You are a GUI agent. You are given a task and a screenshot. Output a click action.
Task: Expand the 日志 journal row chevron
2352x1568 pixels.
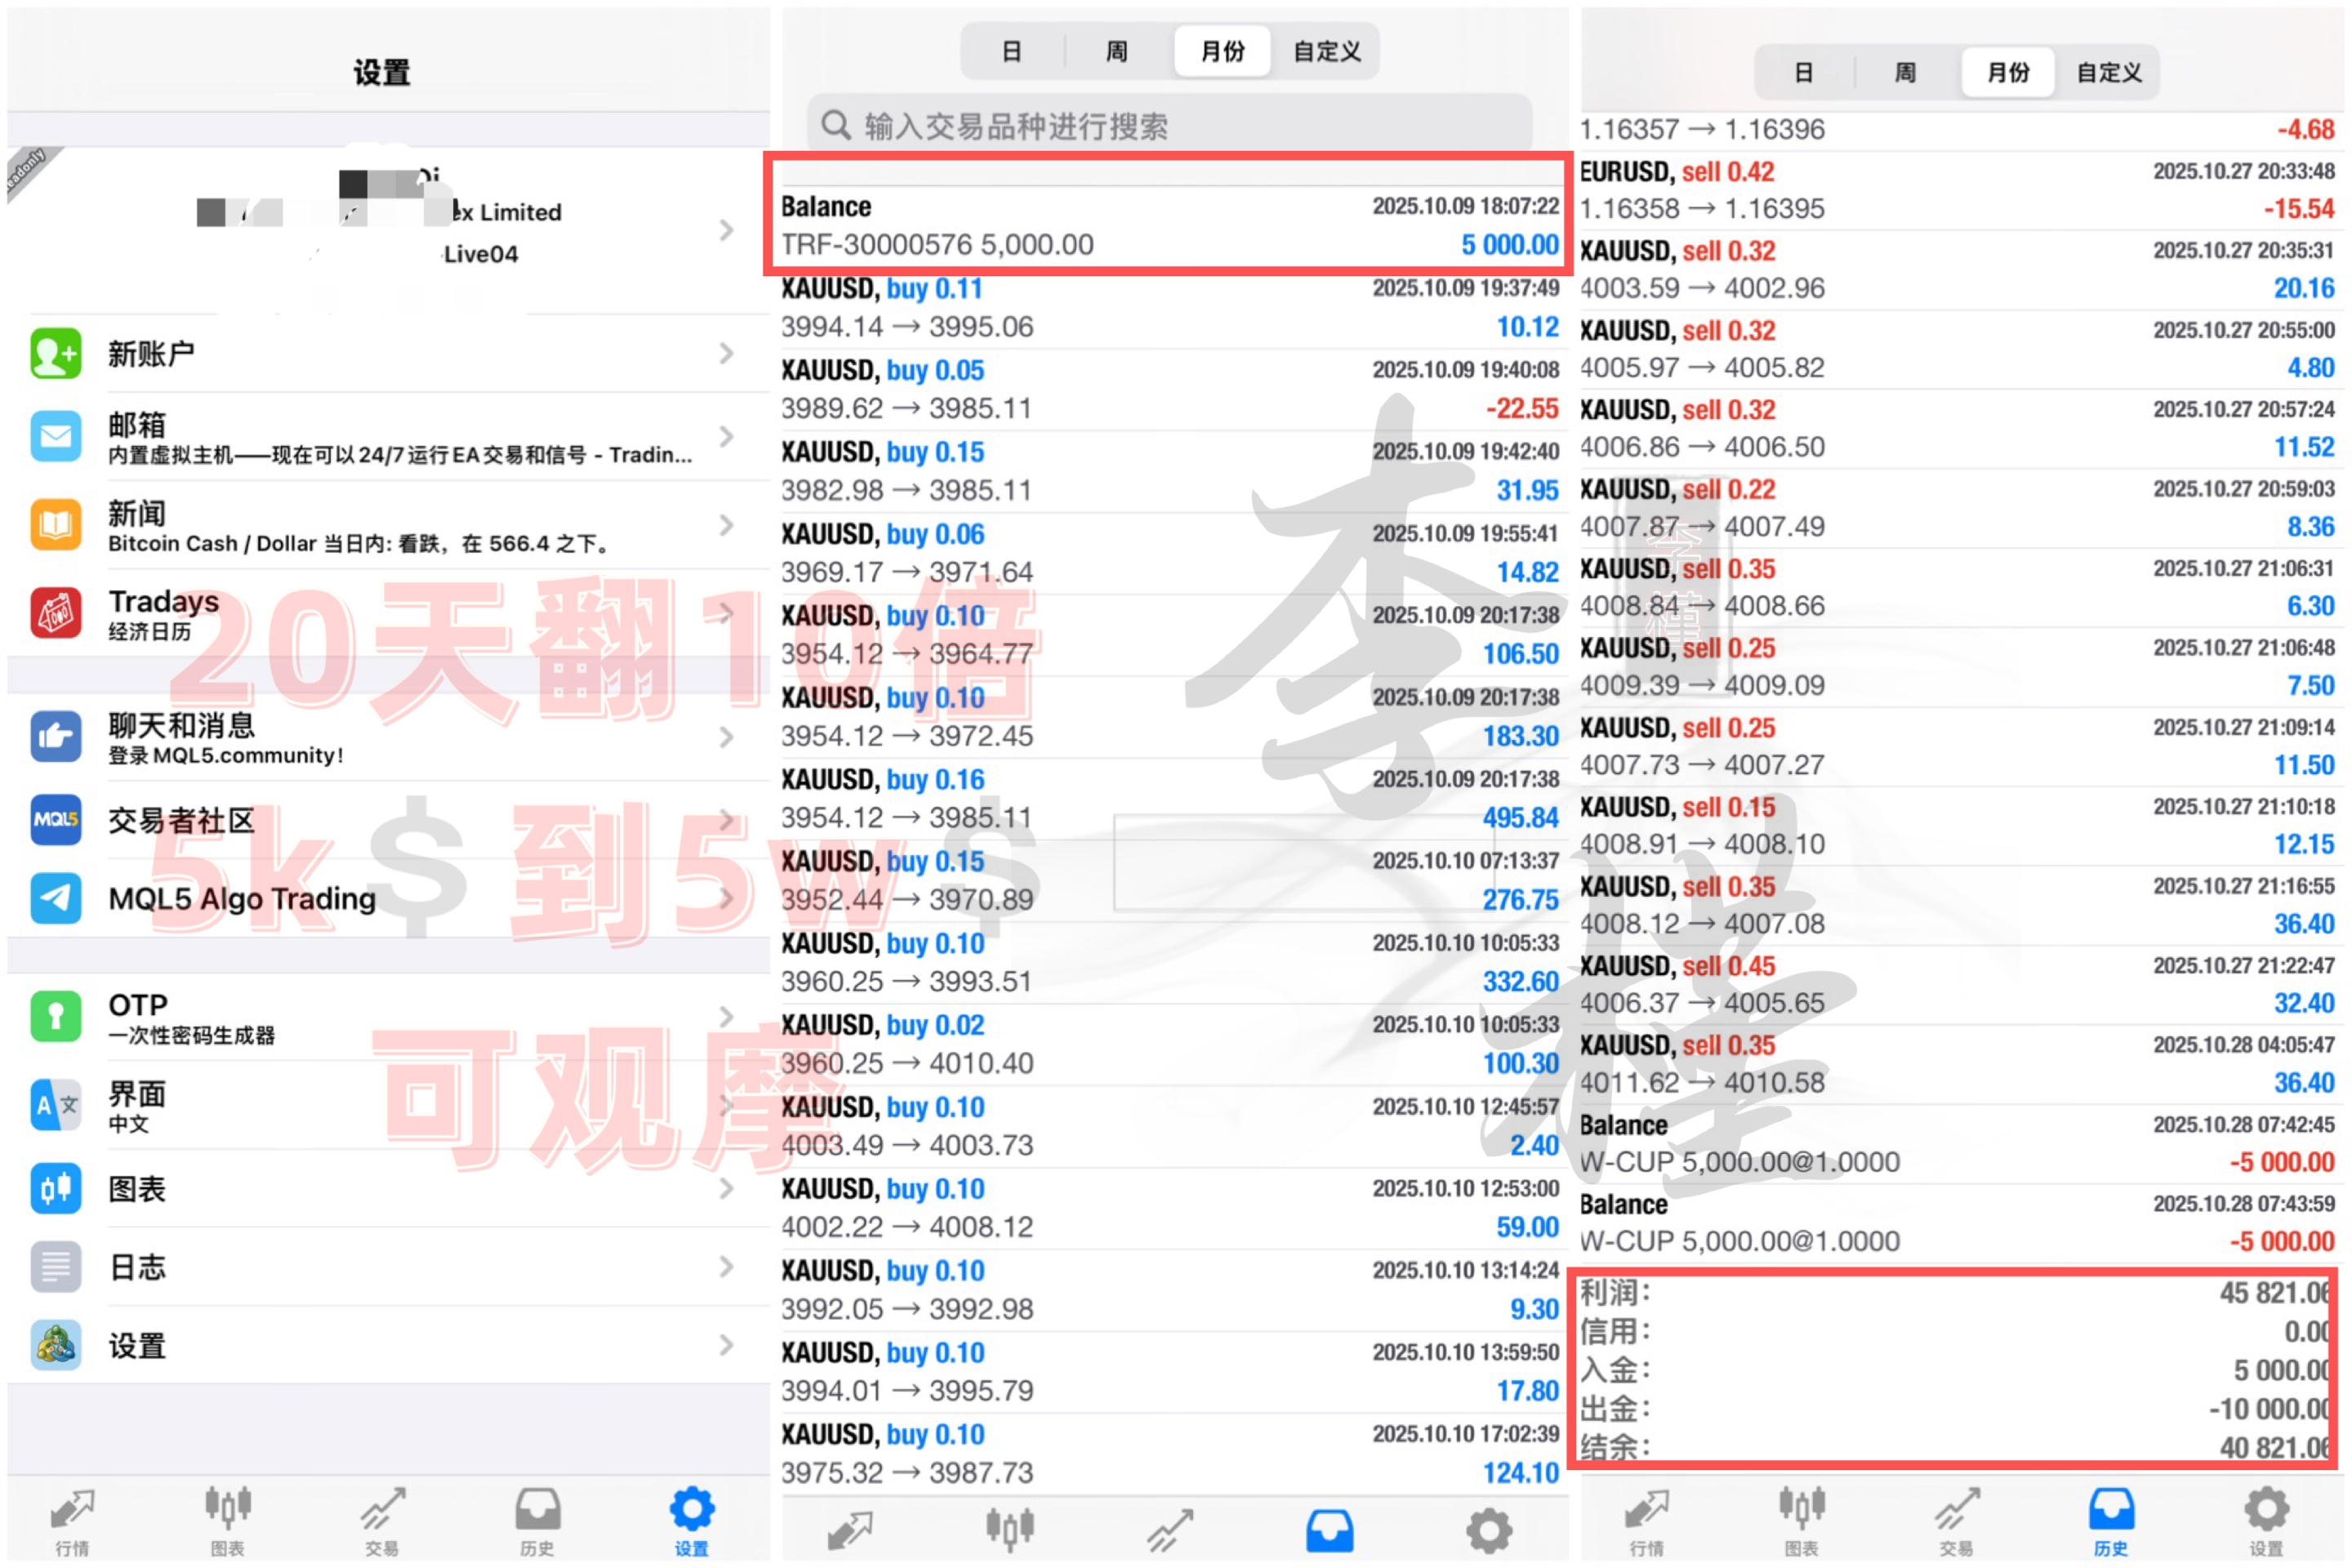tap(727, 1267)
